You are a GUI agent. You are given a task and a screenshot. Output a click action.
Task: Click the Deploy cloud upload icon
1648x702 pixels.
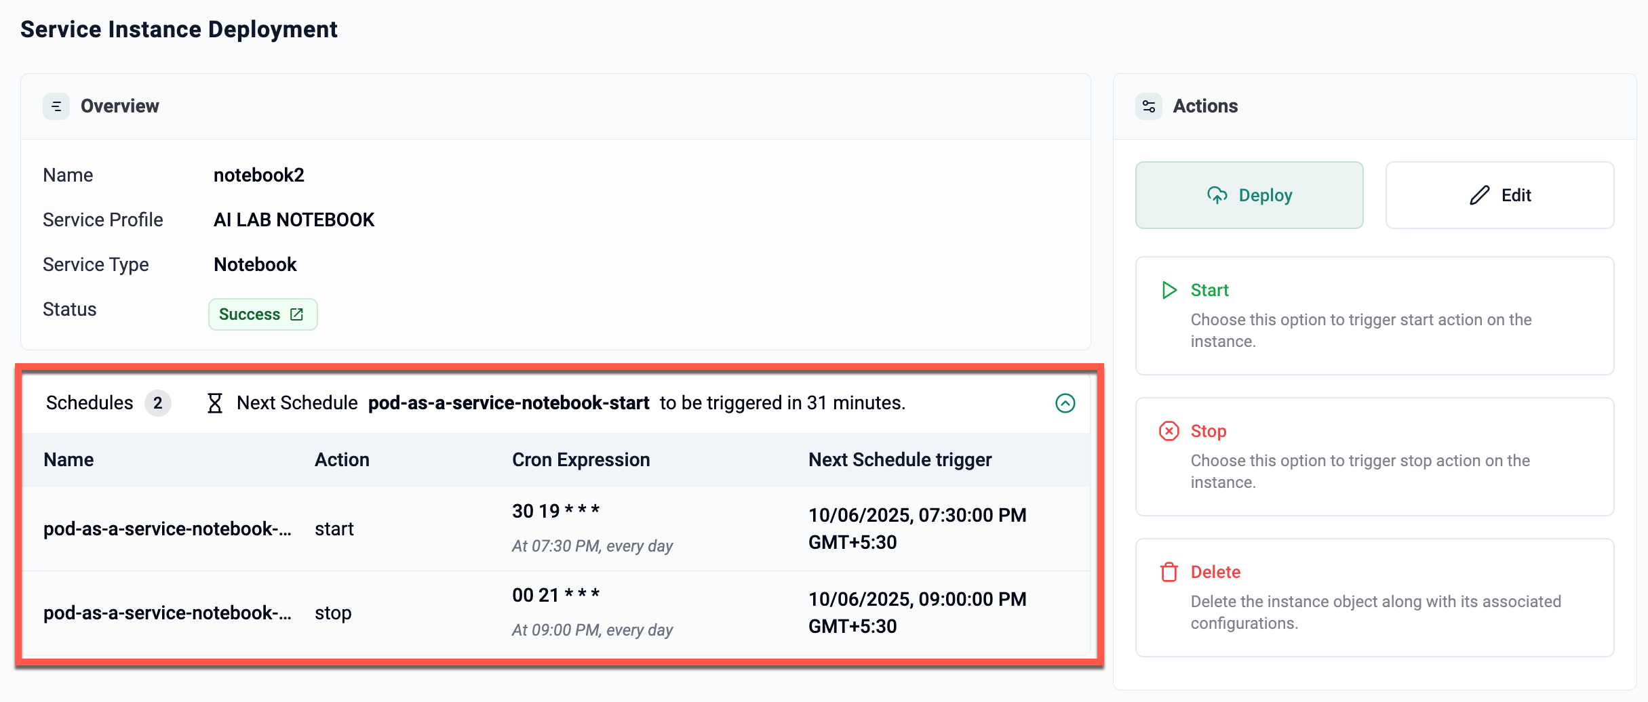point(1217,195)
